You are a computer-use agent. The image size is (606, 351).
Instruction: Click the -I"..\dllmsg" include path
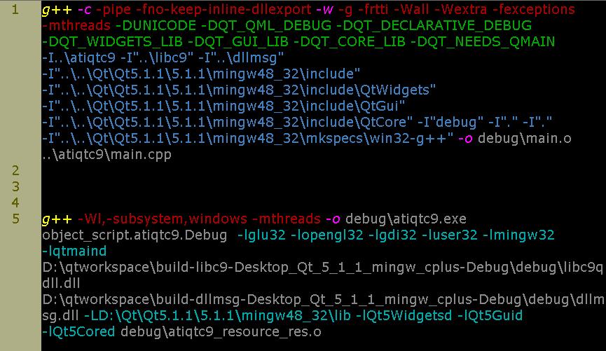[241, 58]
